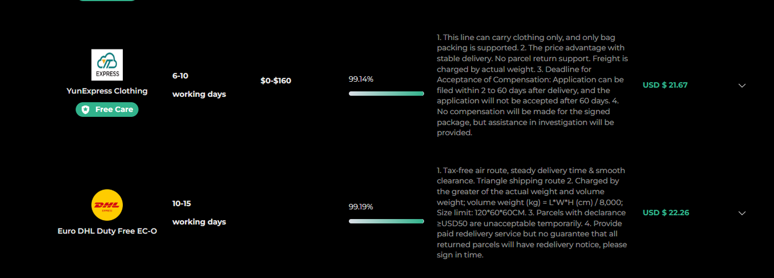Click the $0-$160 value range
The height and width of the screenshot is (278, 774).
[x=276, y=81]
